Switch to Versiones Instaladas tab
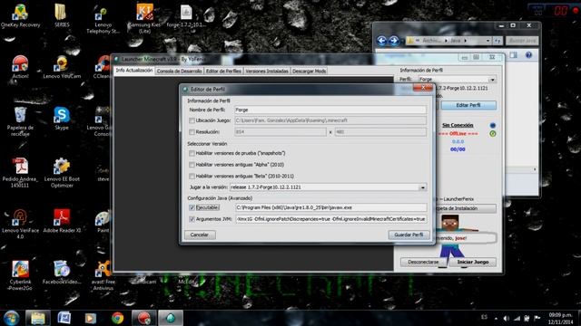The image size is (581, 326). 267,71
